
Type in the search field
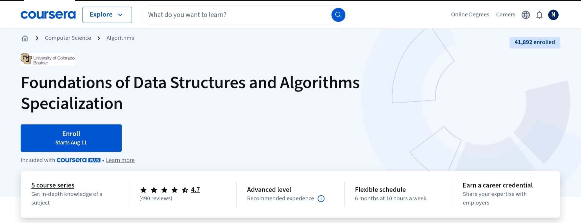(x=232, y=14)
